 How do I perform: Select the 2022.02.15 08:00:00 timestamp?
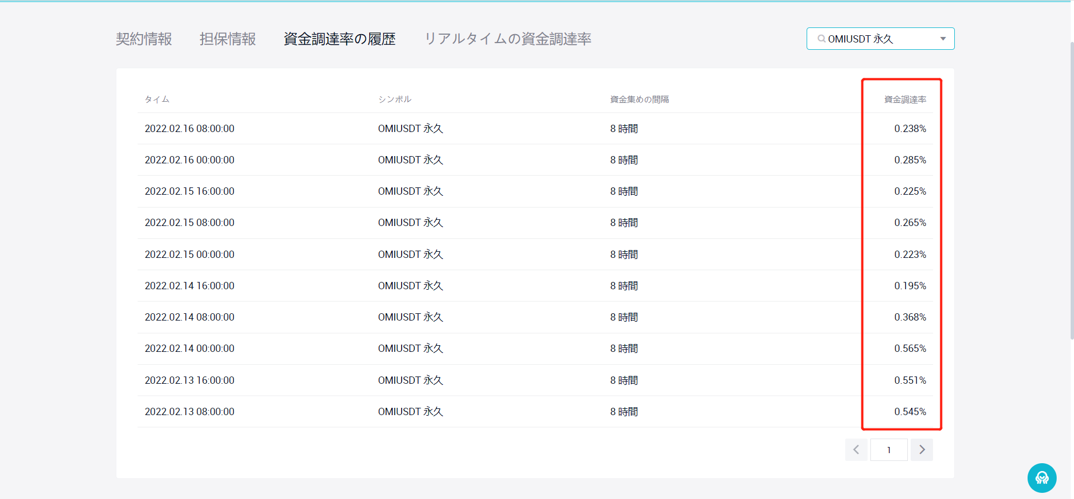point(190,223)
